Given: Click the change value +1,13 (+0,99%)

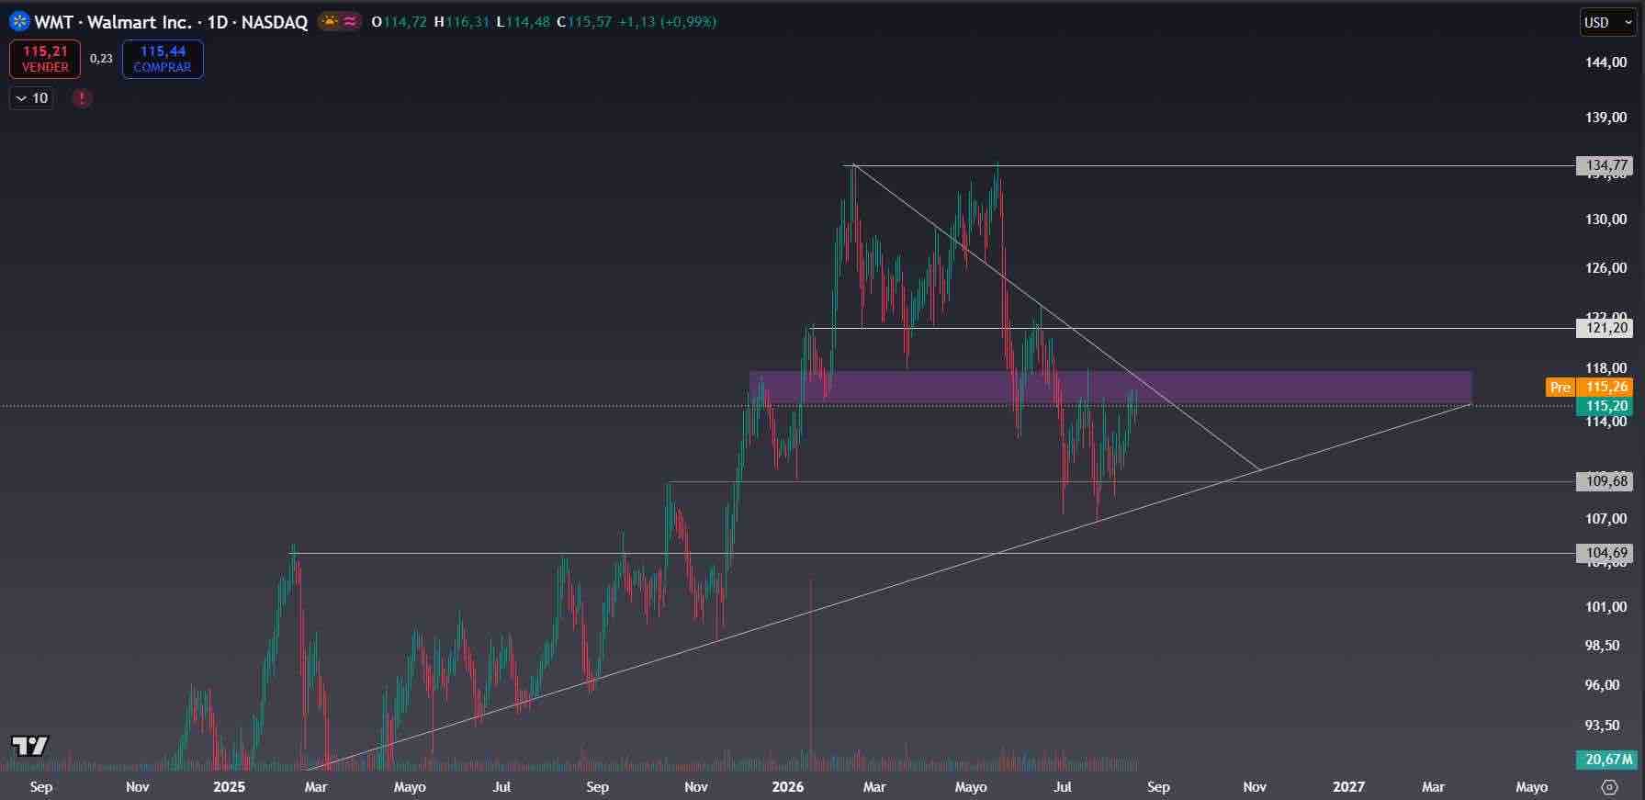Looking at the screenshot, I should pos(667,22).
